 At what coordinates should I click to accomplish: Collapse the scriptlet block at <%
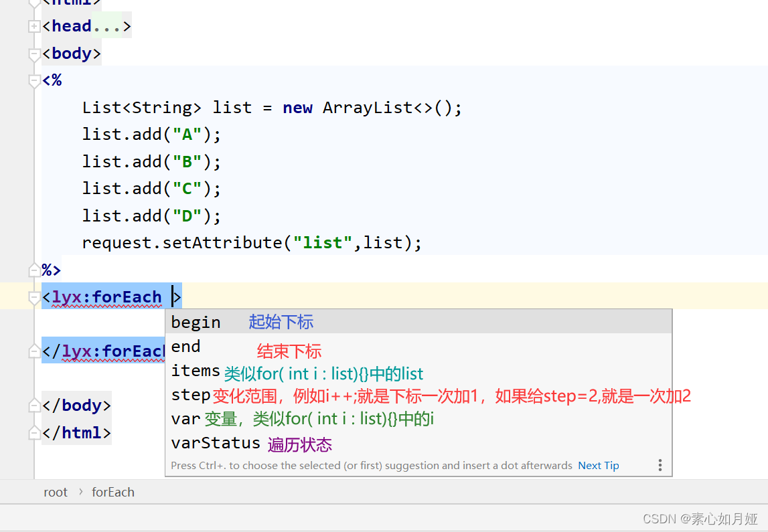pyautogui.click(x=34, y=81)
